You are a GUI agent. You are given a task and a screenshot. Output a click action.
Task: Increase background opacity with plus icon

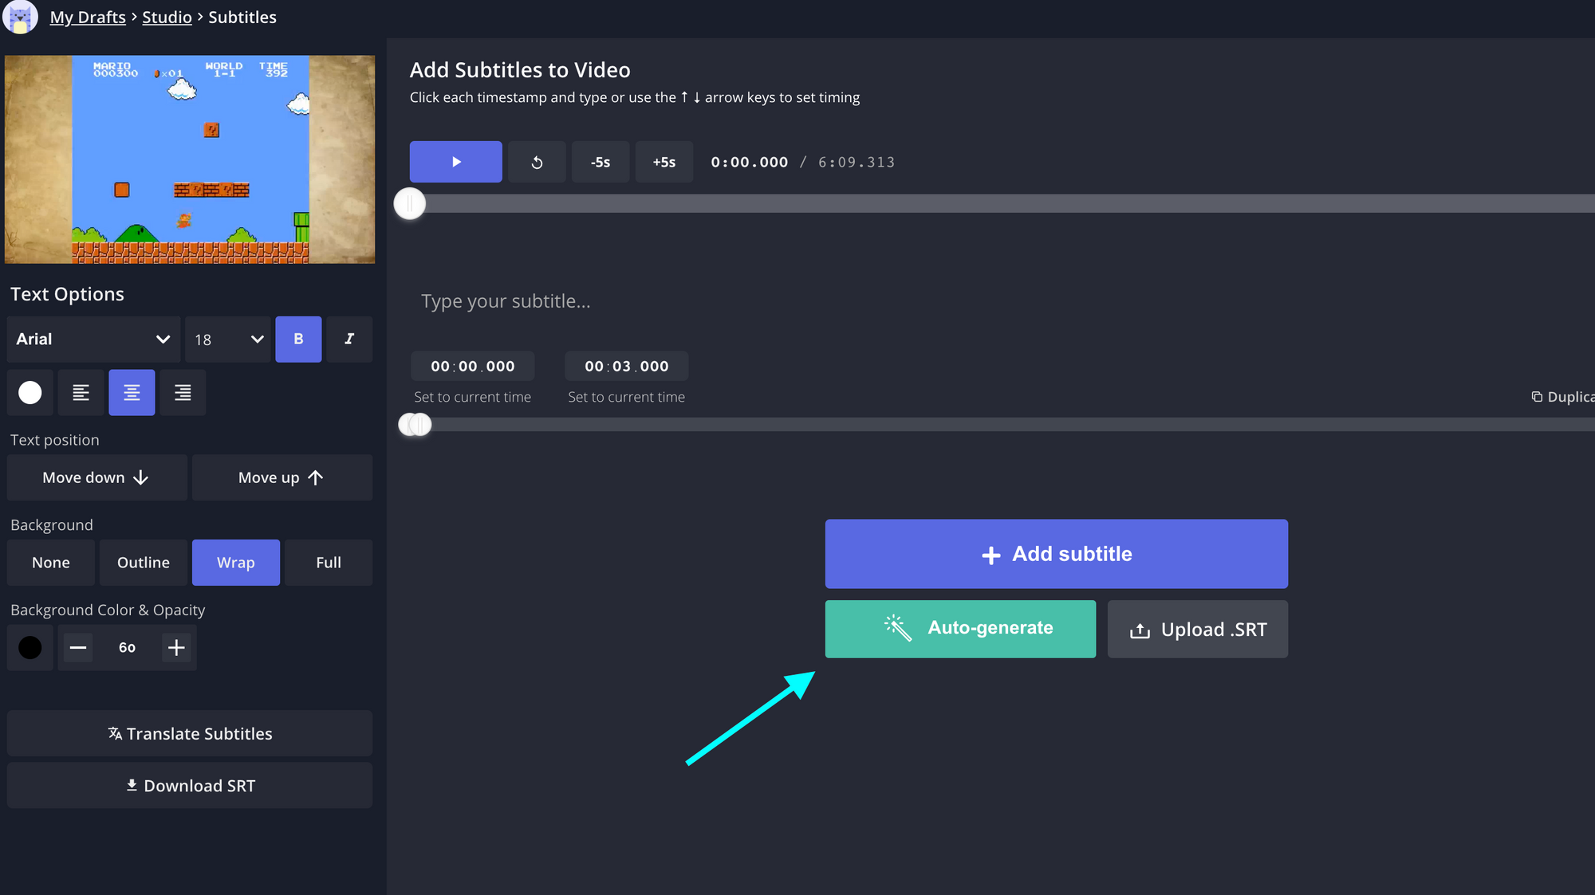(176, 647)
